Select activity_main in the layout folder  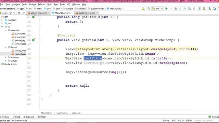pos(19,51)
